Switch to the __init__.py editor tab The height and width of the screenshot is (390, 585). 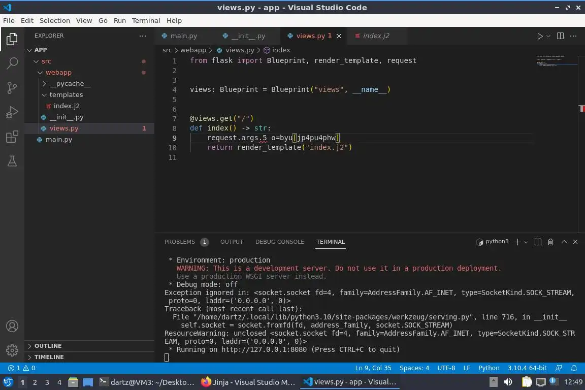[x=248, y=36]
